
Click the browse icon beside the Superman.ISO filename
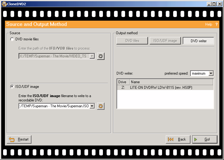101,106
